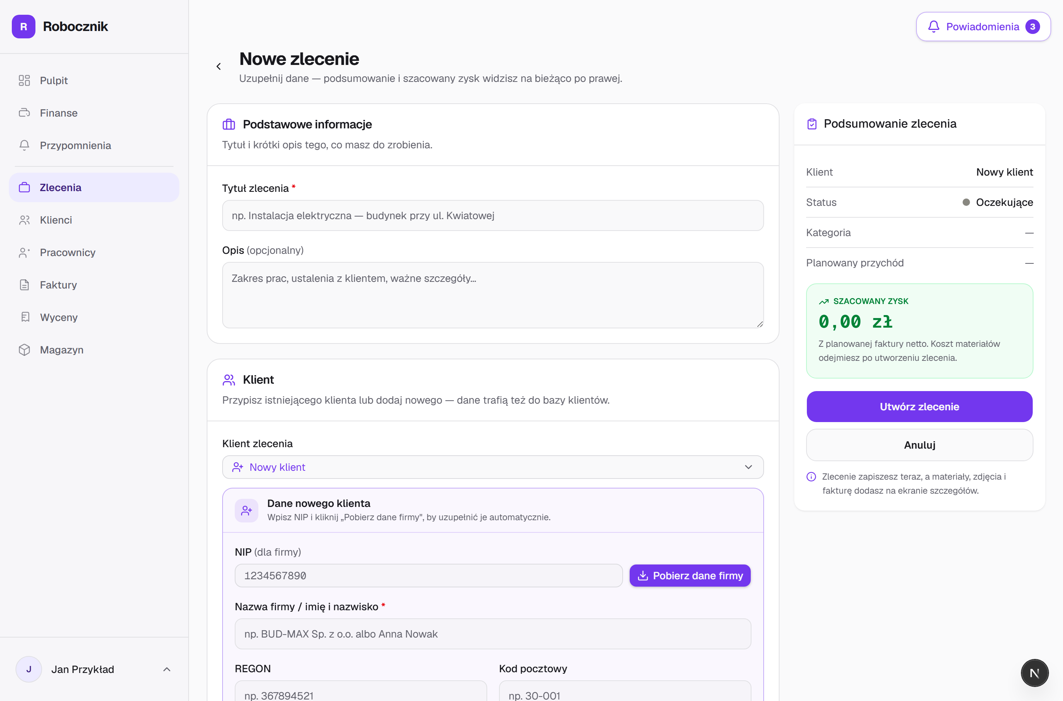Click the Anuluj button
This screenshot has height=701, width=1063.
pos(919,445)
